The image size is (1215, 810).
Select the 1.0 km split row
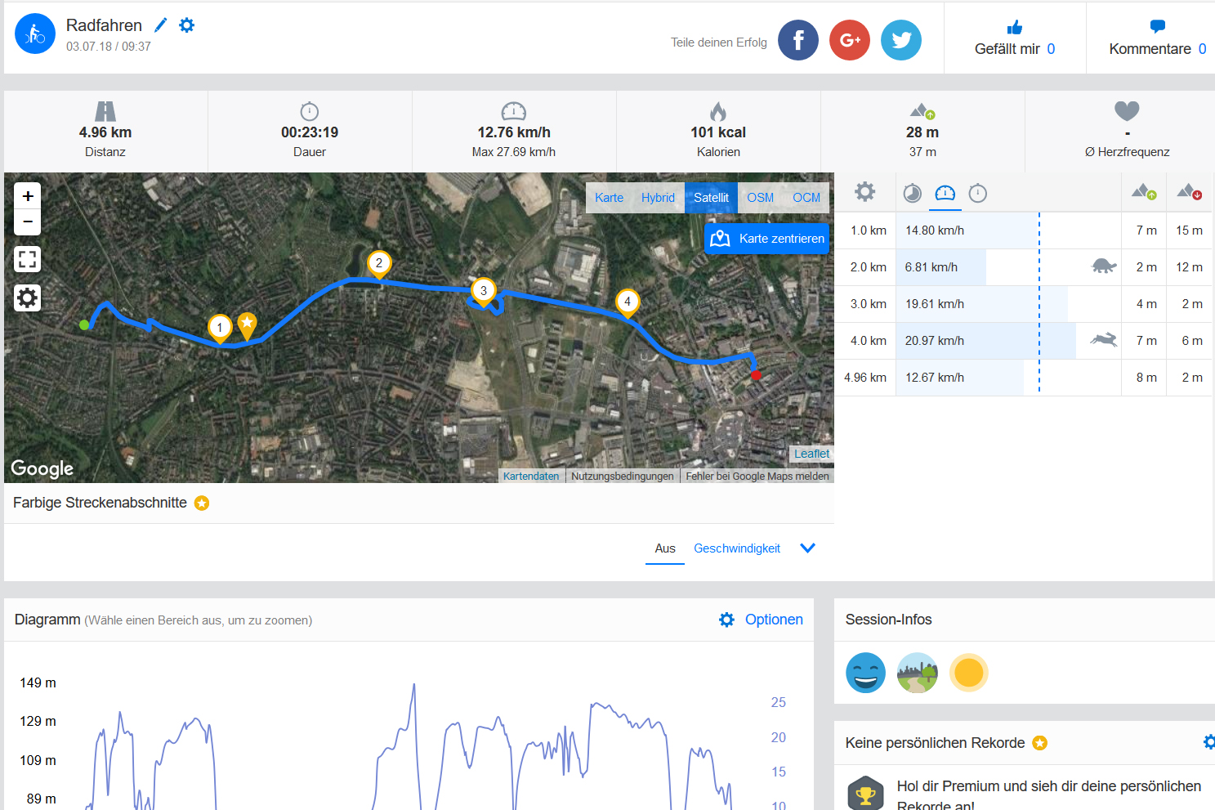[x=1023, y=230]
